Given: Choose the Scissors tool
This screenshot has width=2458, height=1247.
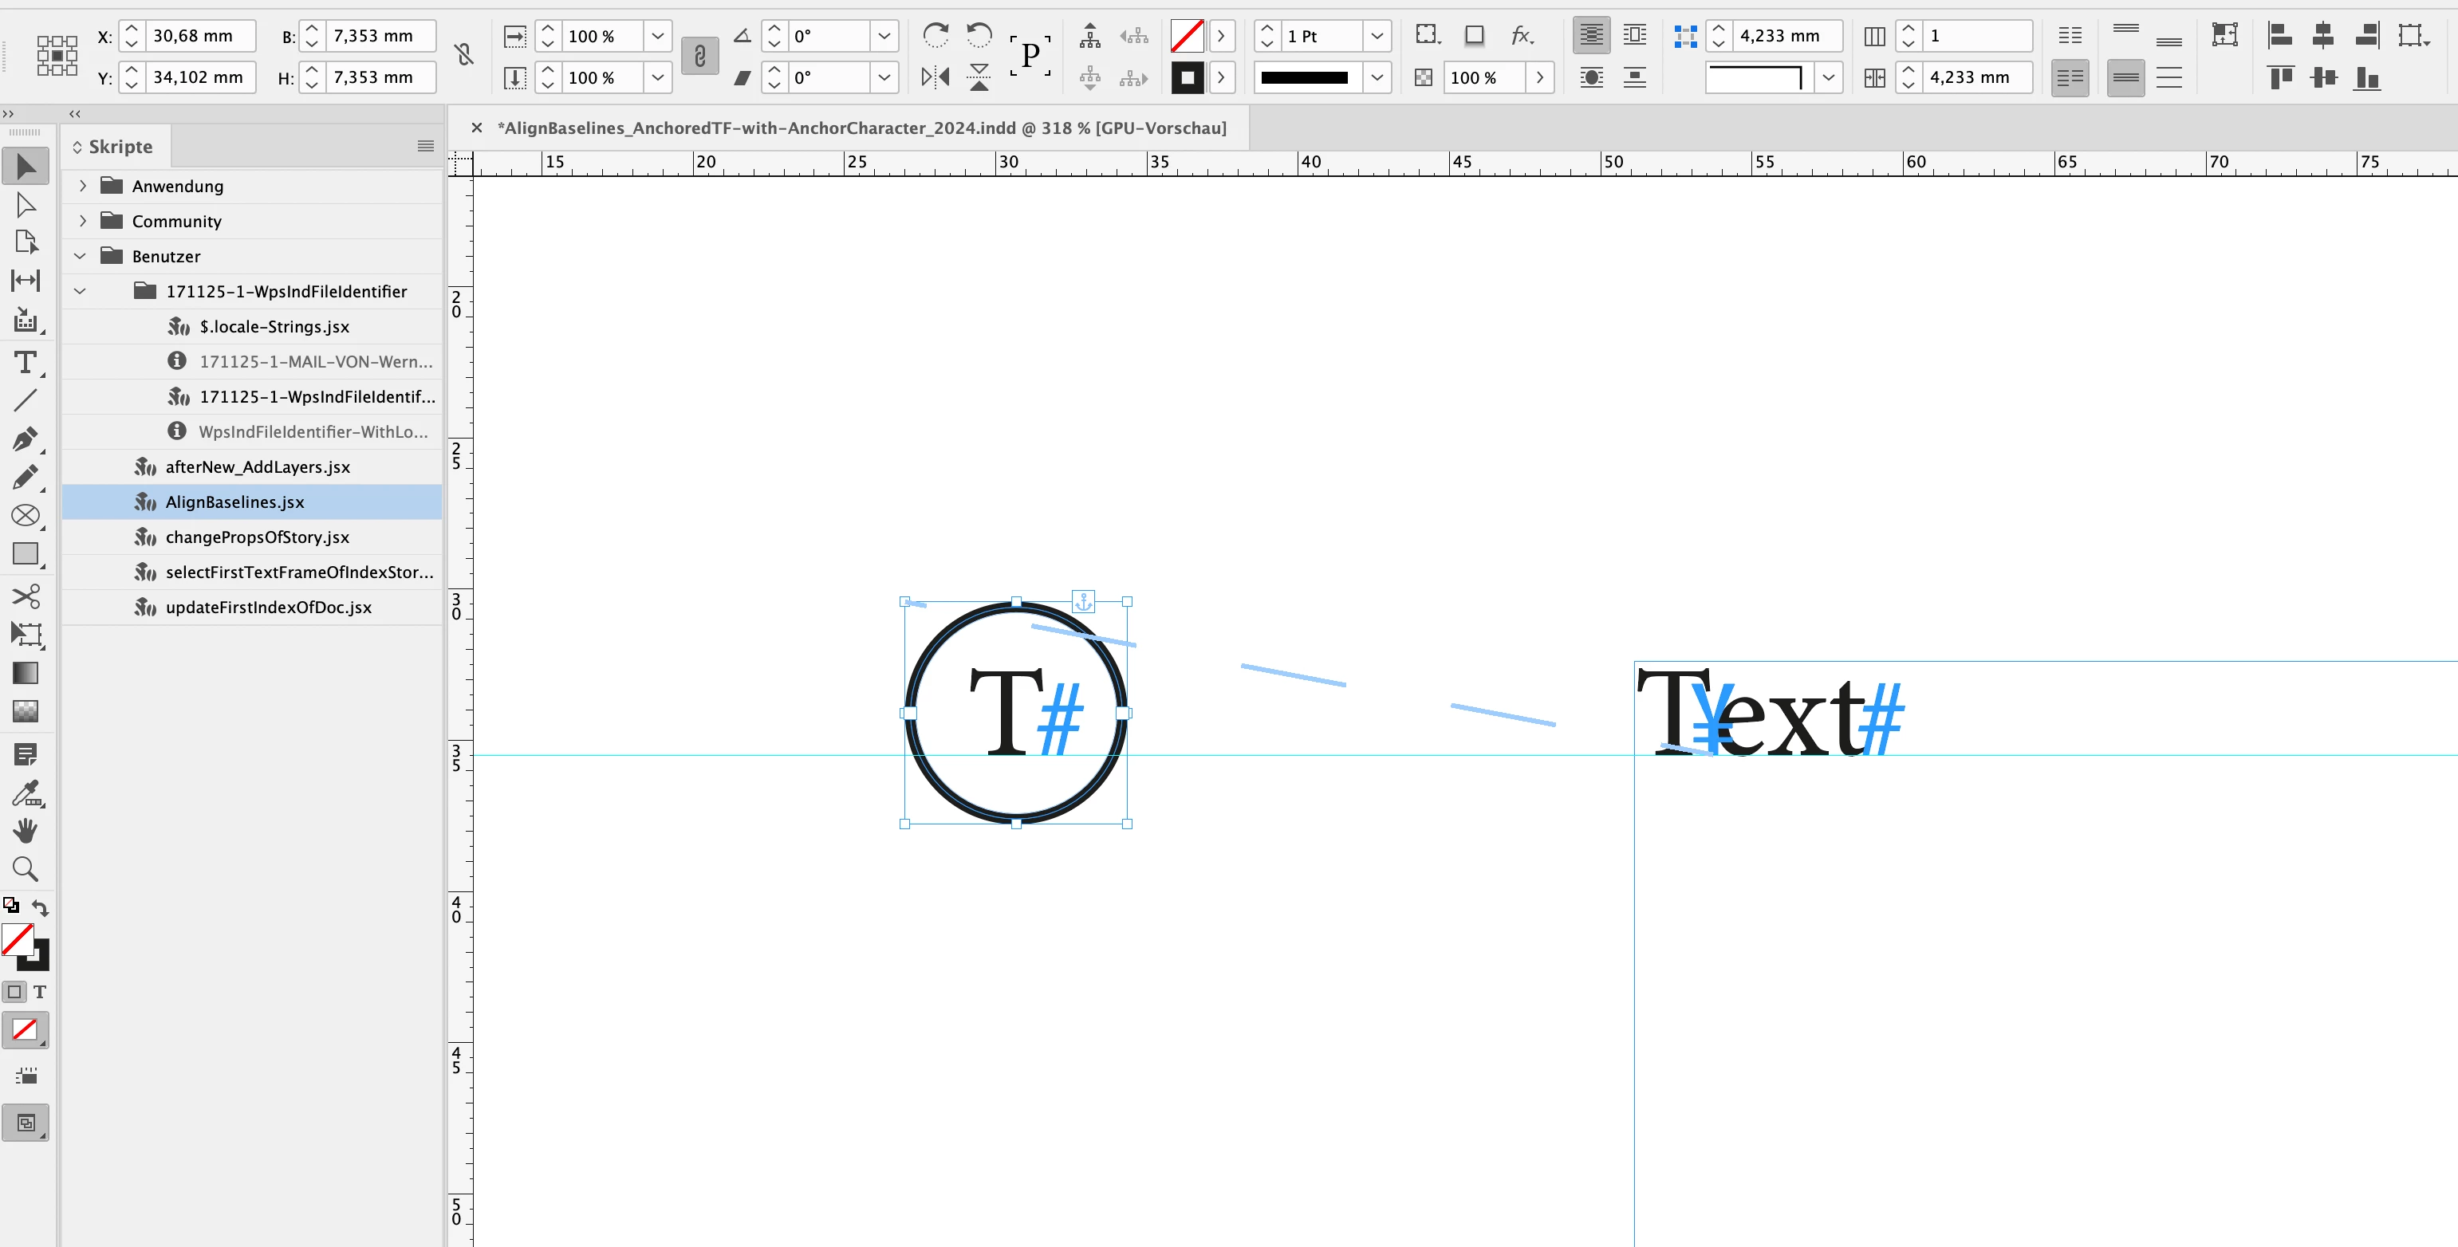Looking at the screenshot, I should click(25, 596).
